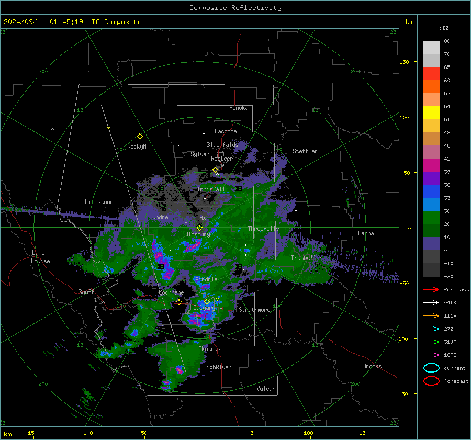Select the Limestone label on the map
Image resolution: width=471 pixels, height=440 pixels.
click(x=99, y=202)
